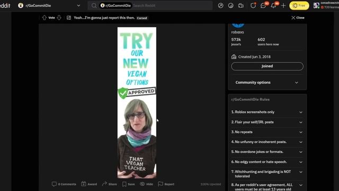Open user profile menu at top right
The height and width of the screenshot is (191, 339).
(x=326, y=5)
